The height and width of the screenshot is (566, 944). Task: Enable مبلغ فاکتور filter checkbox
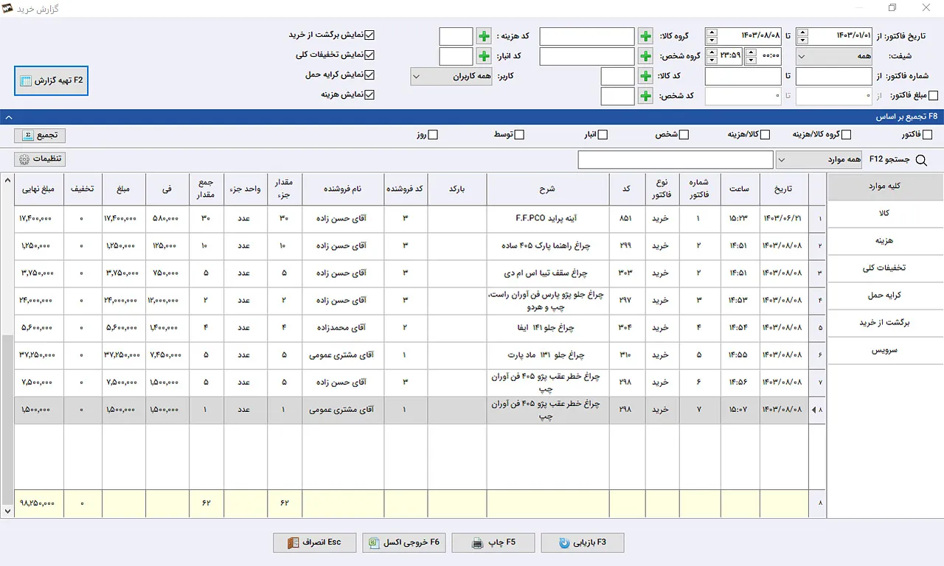point(934,96)
